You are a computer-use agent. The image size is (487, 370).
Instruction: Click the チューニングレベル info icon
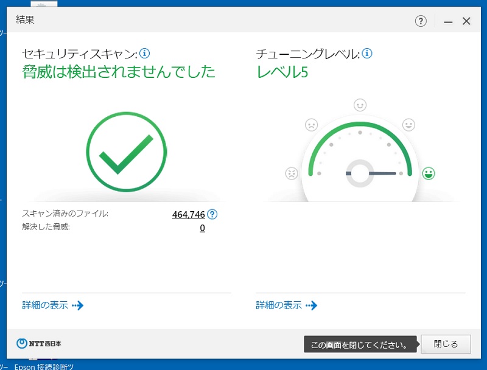367,53
